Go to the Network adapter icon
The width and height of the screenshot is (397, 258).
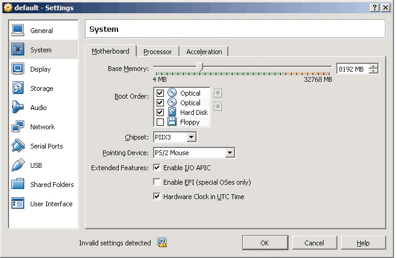tap(18, 127)
